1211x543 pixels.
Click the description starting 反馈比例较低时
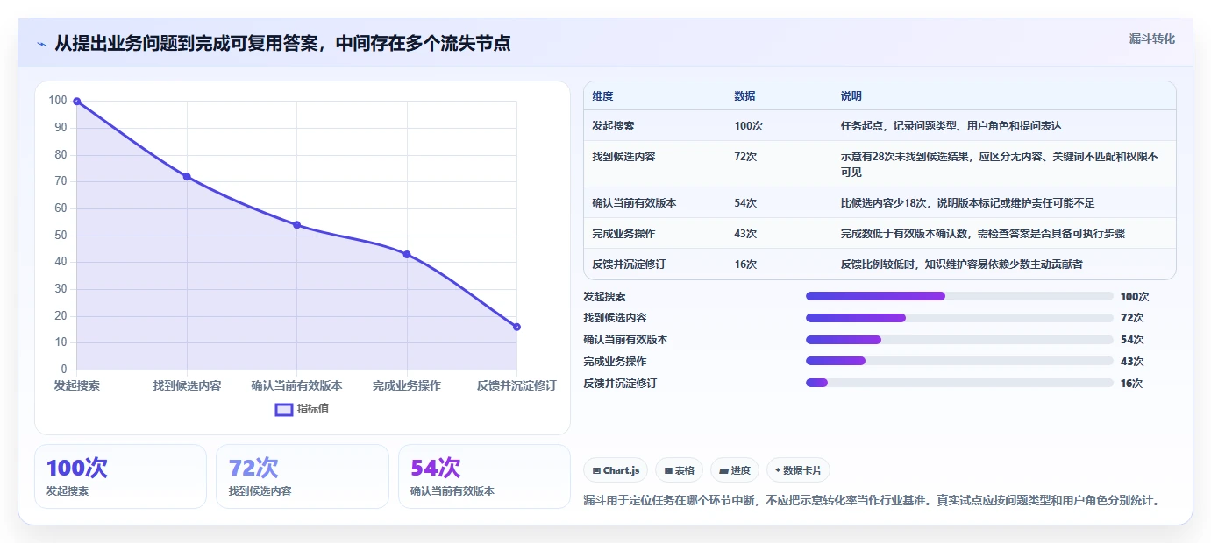(x=961, y=264)
